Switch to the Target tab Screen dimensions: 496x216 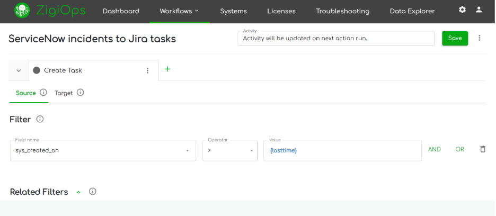click(64, 93)
